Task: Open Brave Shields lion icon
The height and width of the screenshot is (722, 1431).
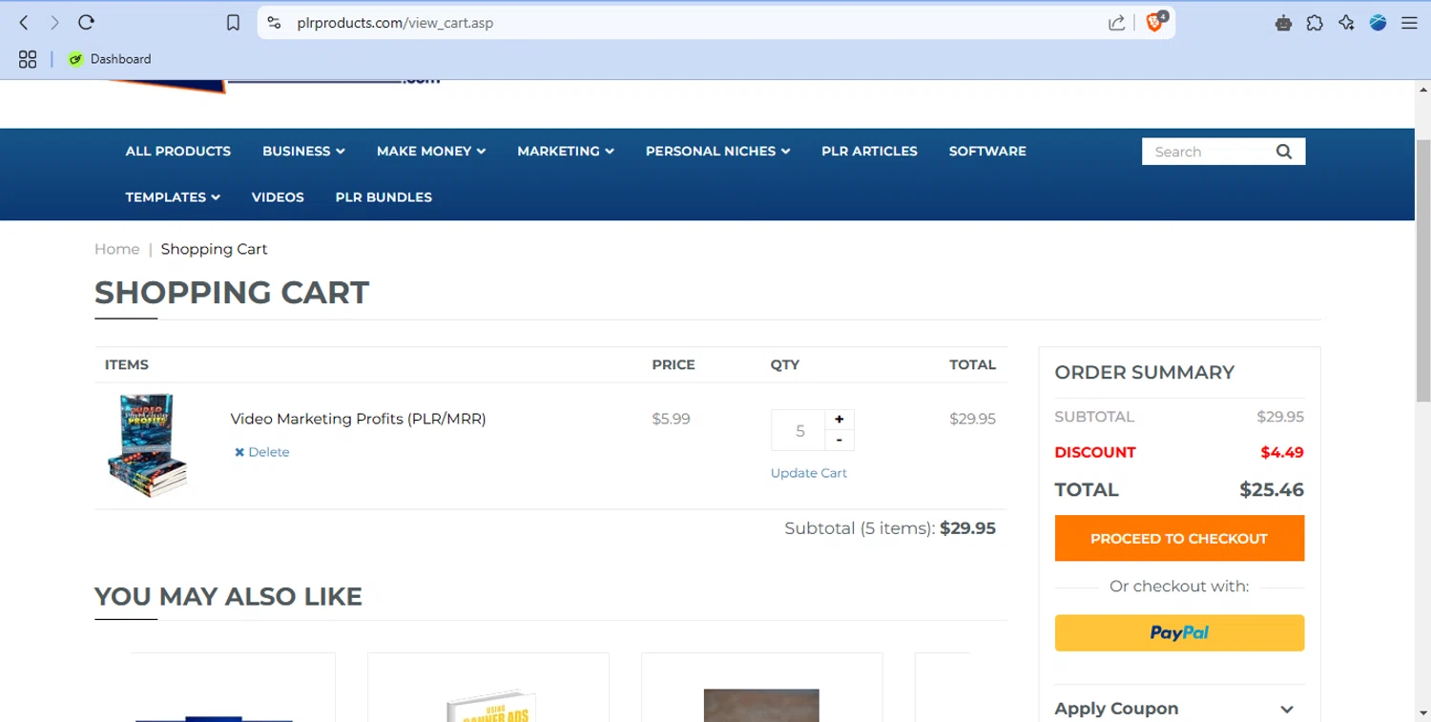Action: point(1155,22)
